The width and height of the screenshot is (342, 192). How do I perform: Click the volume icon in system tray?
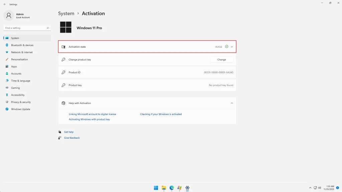point(319,188)
